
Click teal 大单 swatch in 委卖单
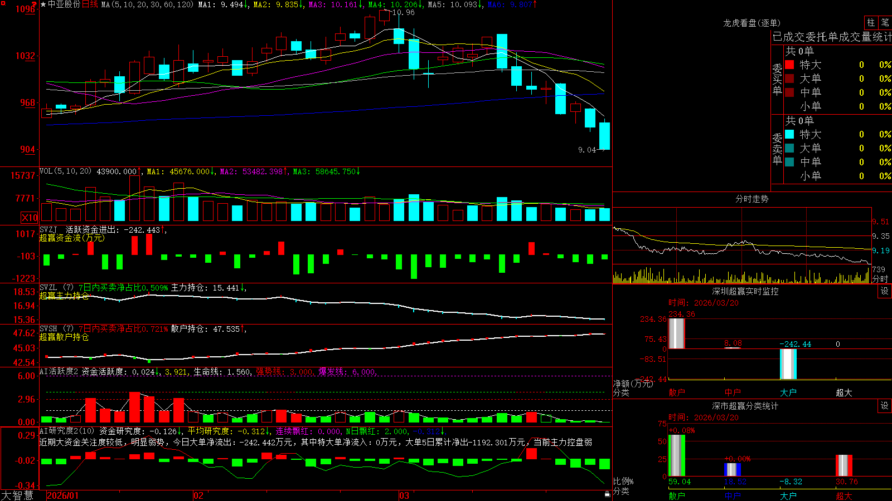click(x=789, y=148)
